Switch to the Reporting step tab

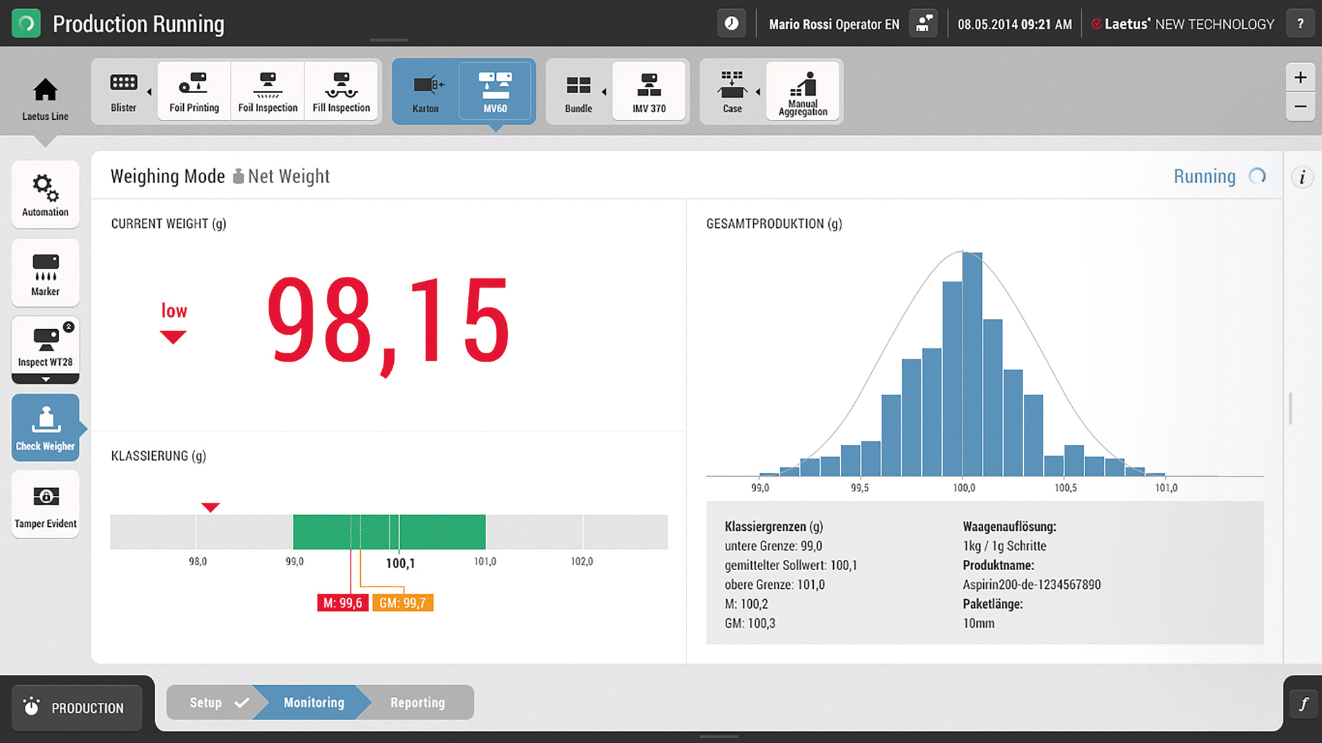(417, 702)
